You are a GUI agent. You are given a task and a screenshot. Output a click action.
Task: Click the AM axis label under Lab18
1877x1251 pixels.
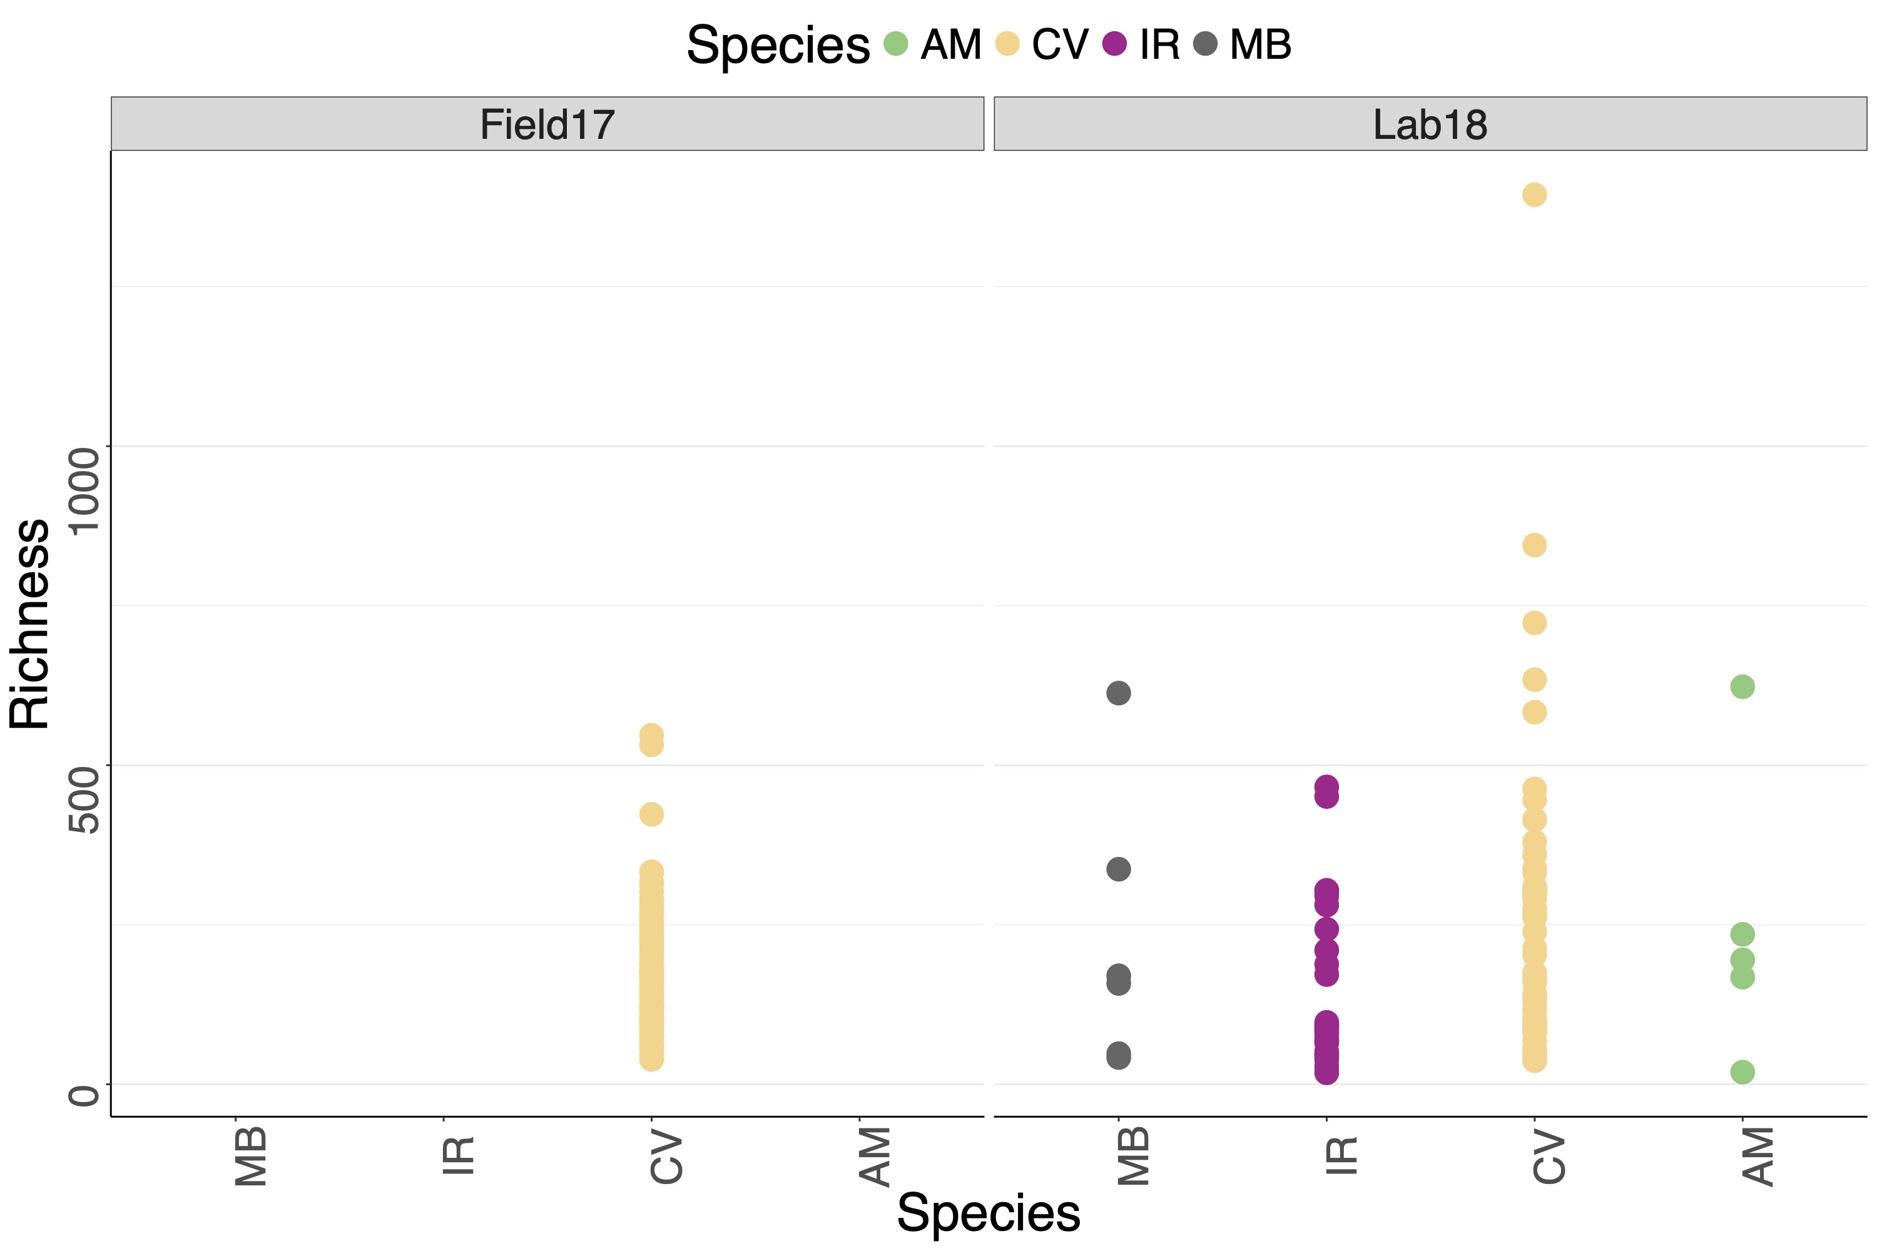pyautogui.click(x=1757, y=1156)
